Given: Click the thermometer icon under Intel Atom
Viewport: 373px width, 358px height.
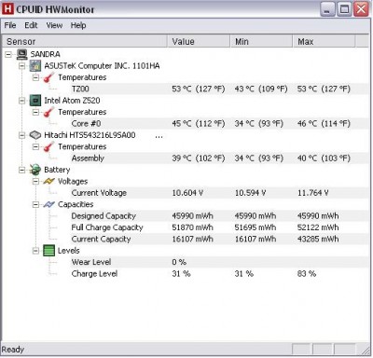Looking at the screenshot, I should click(x=48, y=112).
